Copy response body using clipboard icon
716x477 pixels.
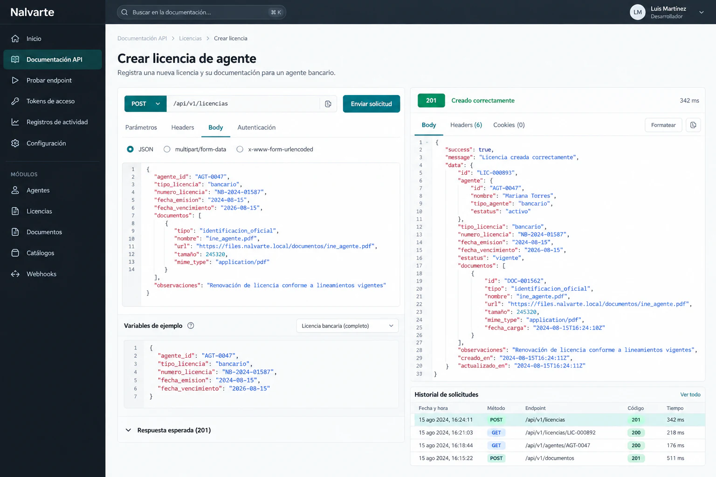point(693,125)
